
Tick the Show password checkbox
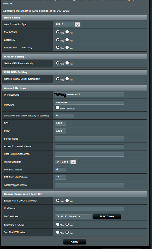click(57, 108)
